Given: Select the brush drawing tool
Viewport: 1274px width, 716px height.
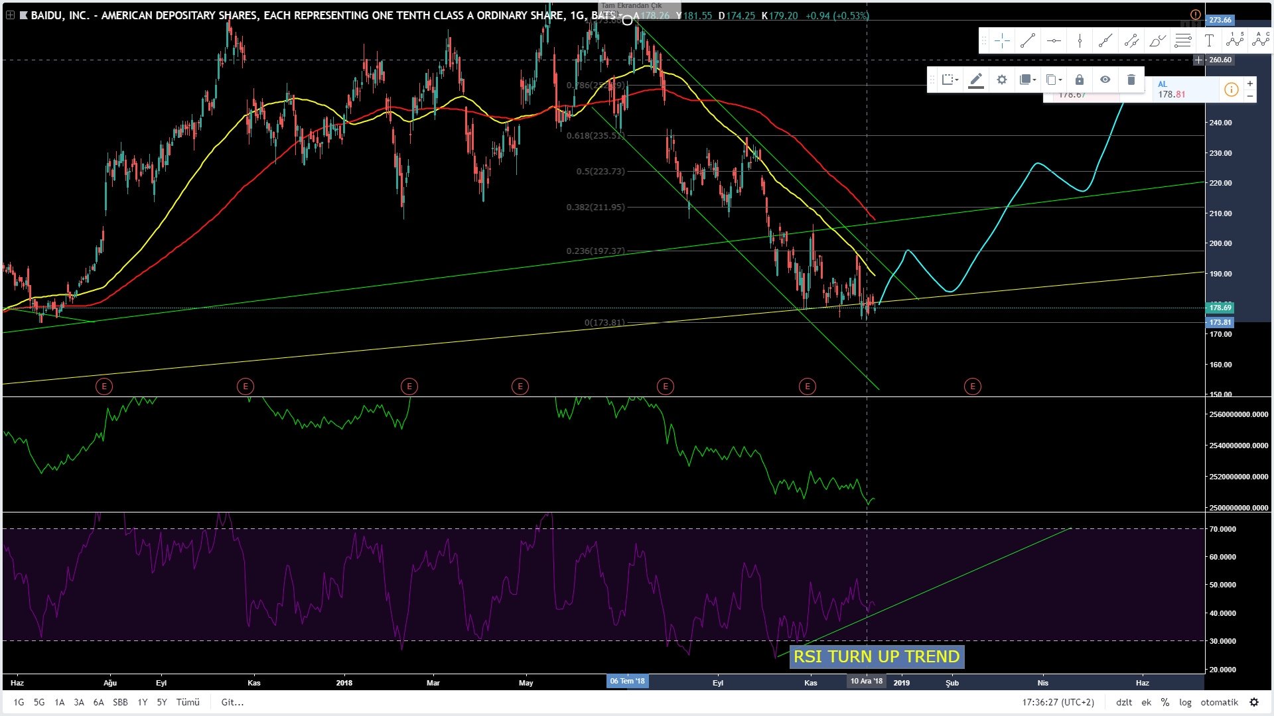Looking at the screenshot, I should 1157,41.
